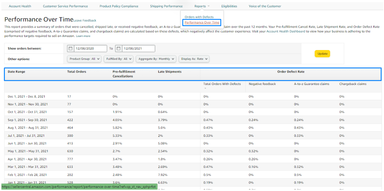The height and width of the screenshot is (191, 384).
Task: Open the Product Policy Compliance tab
Action: [119, 6]
